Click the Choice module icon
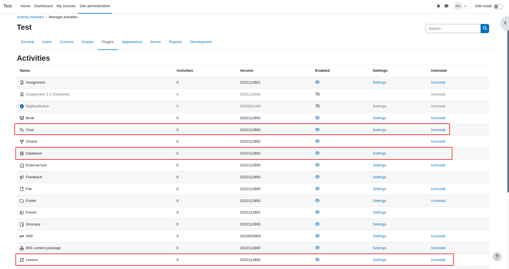Viewport: 509px width, 269px height. tap(22, 142)
